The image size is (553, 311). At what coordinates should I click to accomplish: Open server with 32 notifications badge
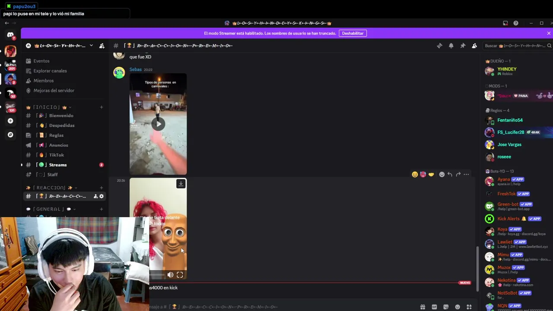[x=10, y=93]
